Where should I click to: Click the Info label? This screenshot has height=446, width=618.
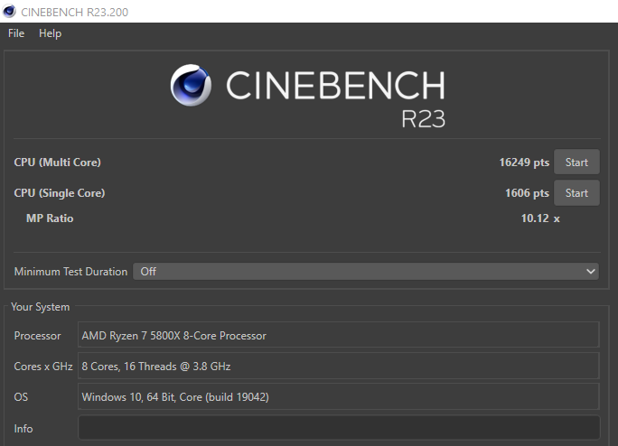(x=23, y=428)
